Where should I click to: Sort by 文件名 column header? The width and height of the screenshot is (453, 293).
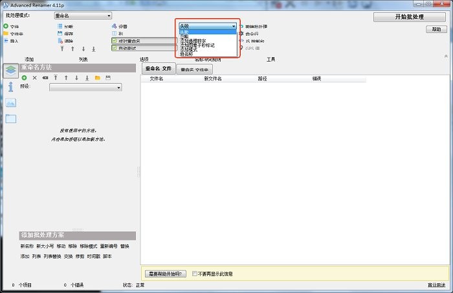pos(157,78)
